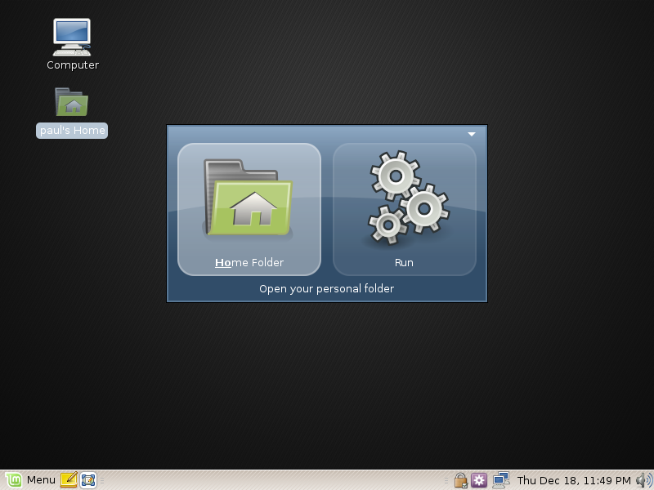Expand the launcher dialog's dropdown arrow
The image size is (654, 490).
472,134
